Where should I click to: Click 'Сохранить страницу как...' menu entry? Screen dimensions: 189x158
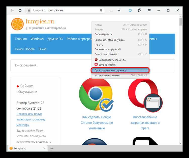(110, 40)
